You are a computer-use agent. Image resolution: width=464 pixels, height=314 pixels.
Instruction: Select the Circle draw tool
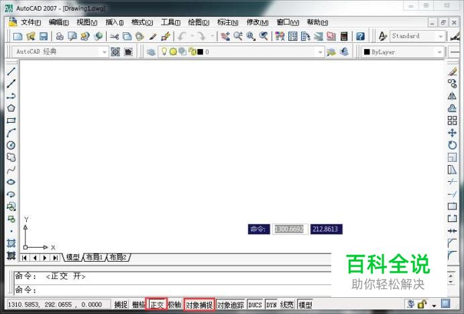[11, 145]
